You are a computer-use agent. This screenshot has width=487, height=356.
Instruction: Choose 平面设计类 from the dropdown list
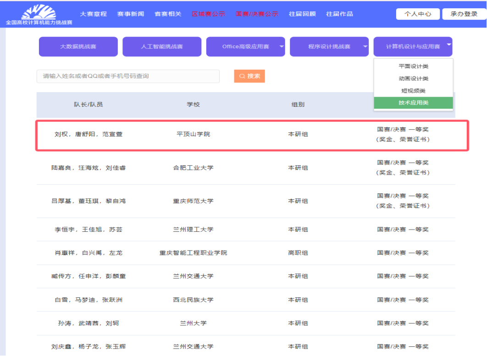(x=413, y=66)
